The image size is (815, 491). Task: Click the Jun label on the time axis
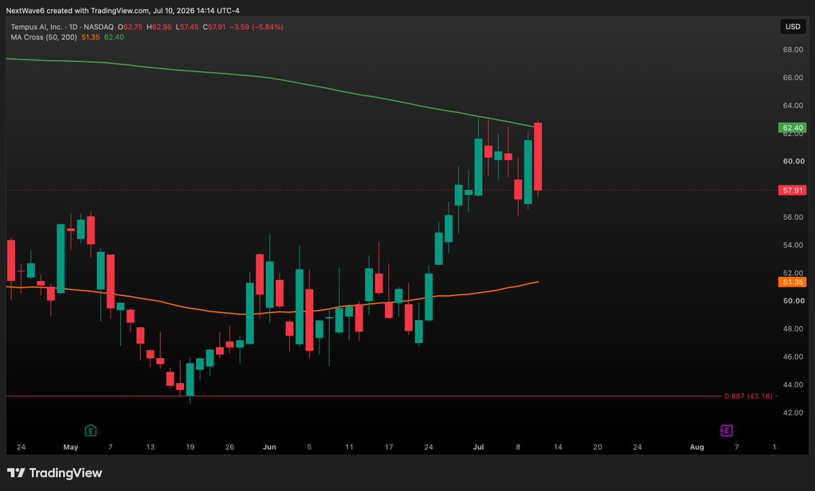click(x=270, y=448)
